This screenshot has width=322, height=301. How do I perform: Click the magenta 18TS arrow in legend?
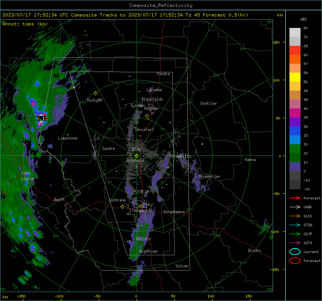(295, 243)
